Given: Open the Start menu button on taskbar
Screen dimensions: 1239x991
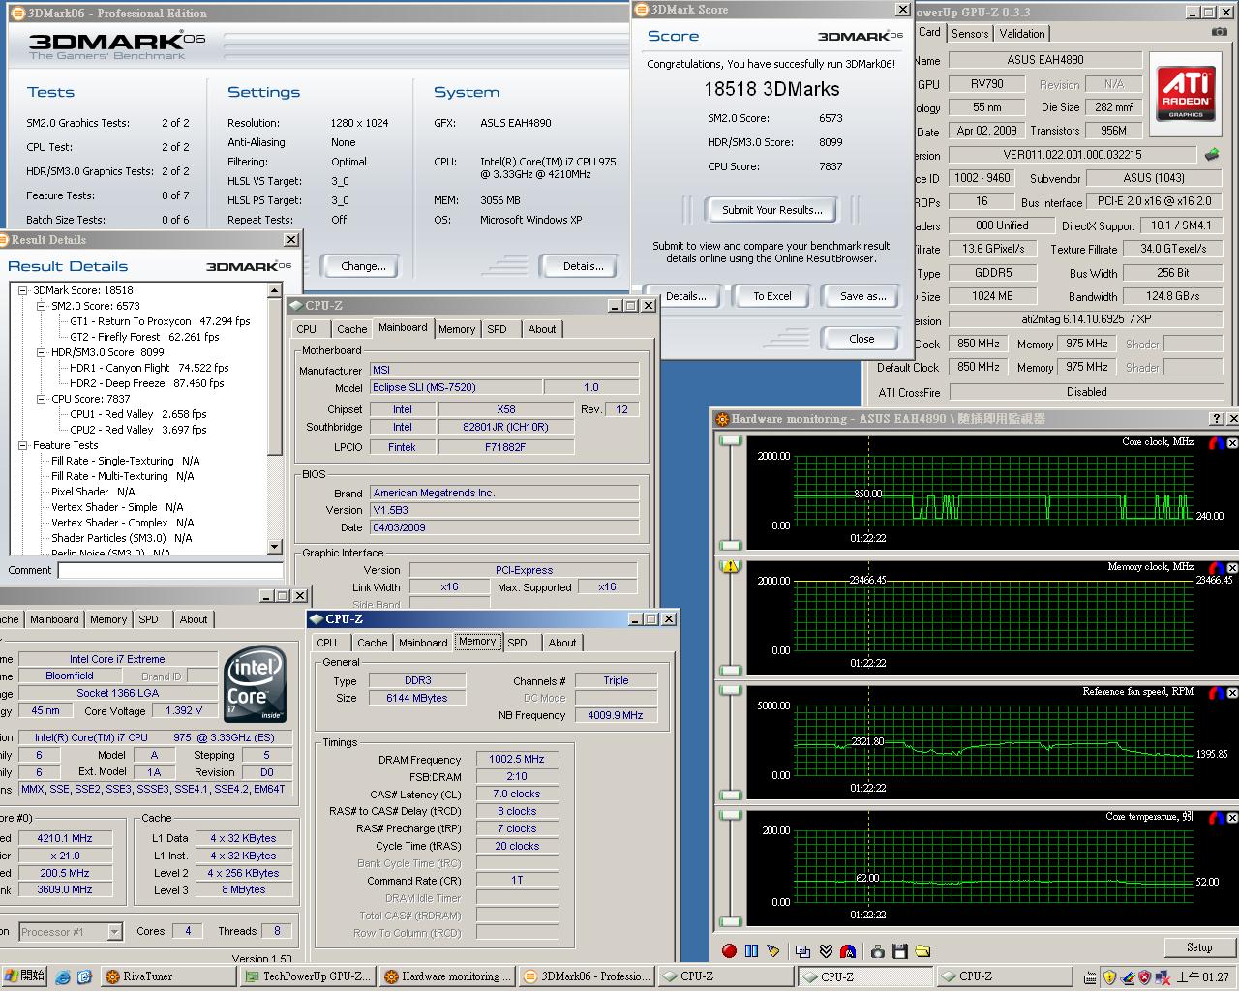Looking at the screenshot, I should point(24,976).
